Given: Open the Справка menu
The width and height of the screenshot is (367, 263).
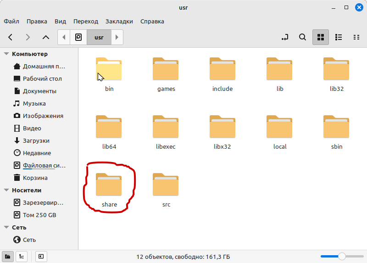Looking at the screenshot, I should [152, 21].
